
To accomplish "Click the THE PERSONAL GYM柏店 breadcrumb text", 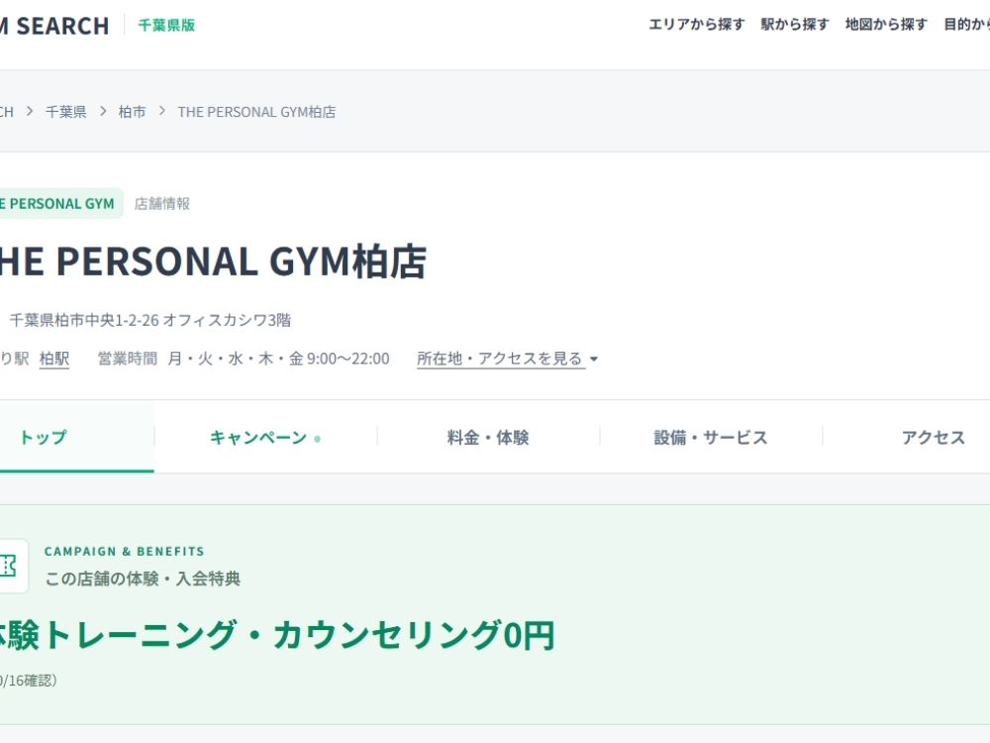I will coord(257,112).
